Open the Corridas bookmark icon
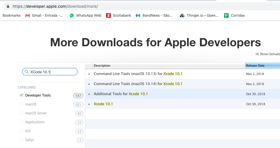The height and width of the screenshot is (148, 280). click(226, 16)
